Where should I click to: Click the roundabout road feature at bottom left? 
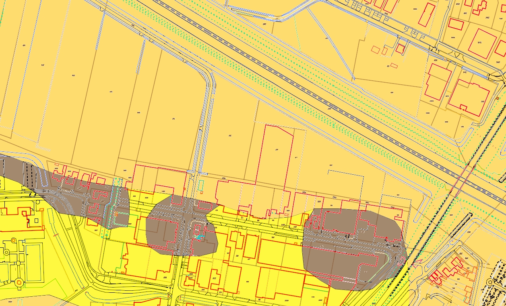(x=18, y=282)
